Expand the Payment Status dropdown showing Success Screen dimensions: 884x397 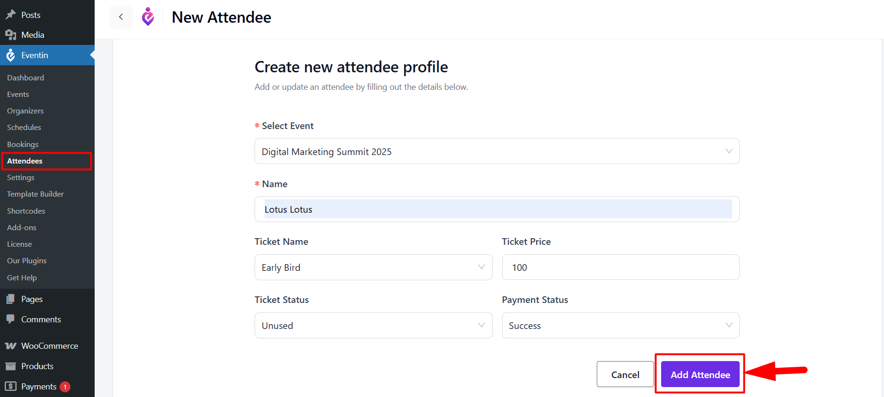pyautogui.click(x=620, y=326)
